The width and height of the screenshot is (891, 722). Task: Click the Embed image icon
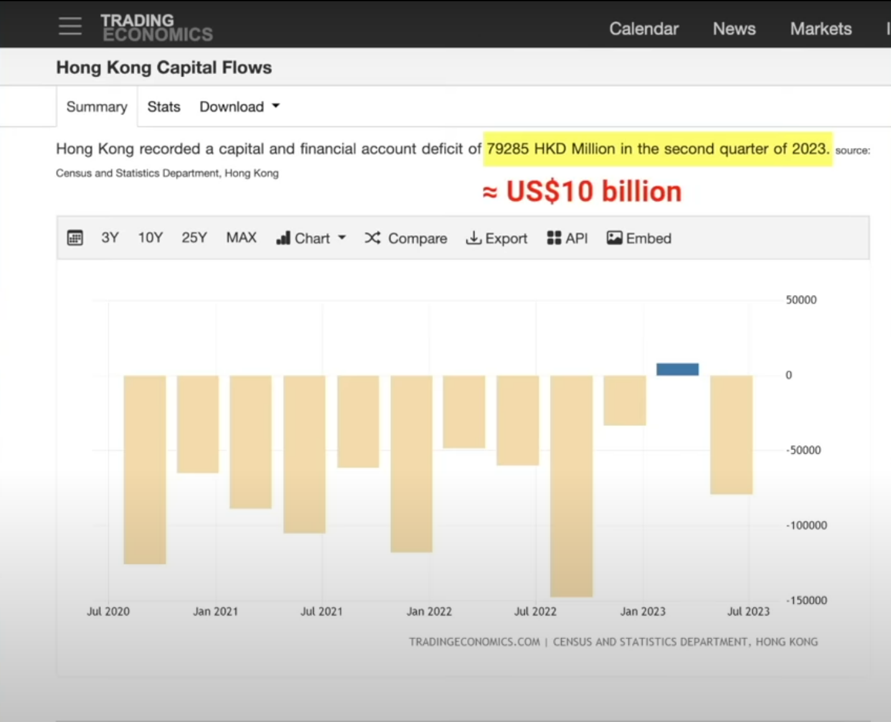(x=614, y=238)
